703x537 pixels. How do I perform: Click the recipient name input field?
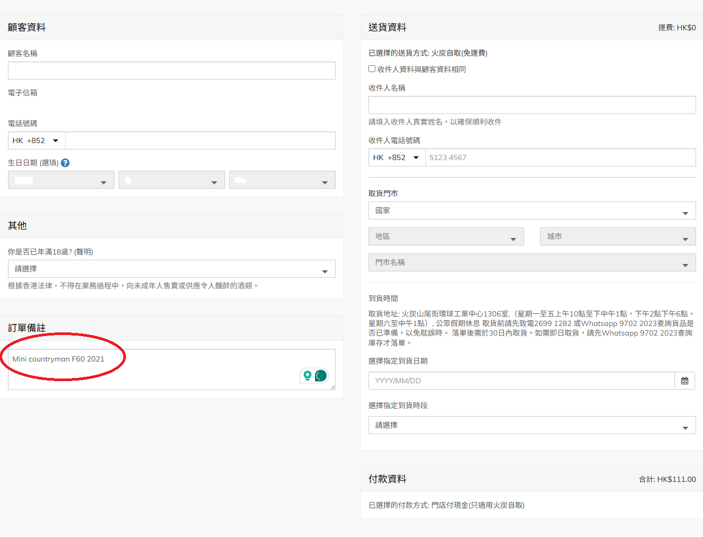531,105
